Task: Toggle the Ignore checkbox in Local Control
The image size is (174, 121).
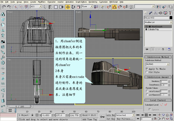Action: pos(150,109)
